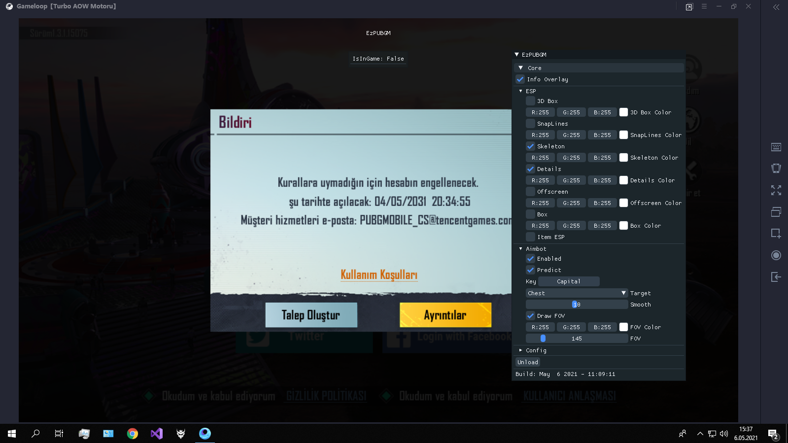Image resolution: width=788 pixels, height=443 pixels.
Task: Enable the Offscreen checkbox
Action: (530, 192)
